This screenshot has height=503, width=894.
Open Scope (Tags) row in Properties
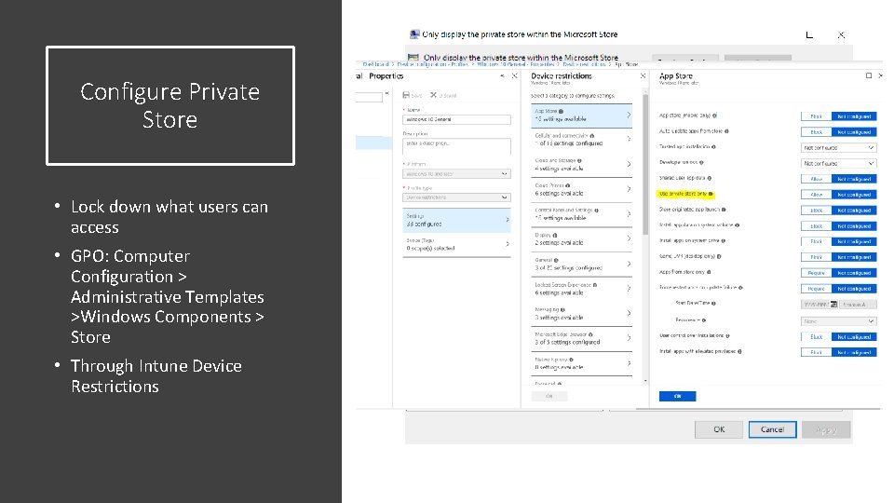click(x=456, y=244)
